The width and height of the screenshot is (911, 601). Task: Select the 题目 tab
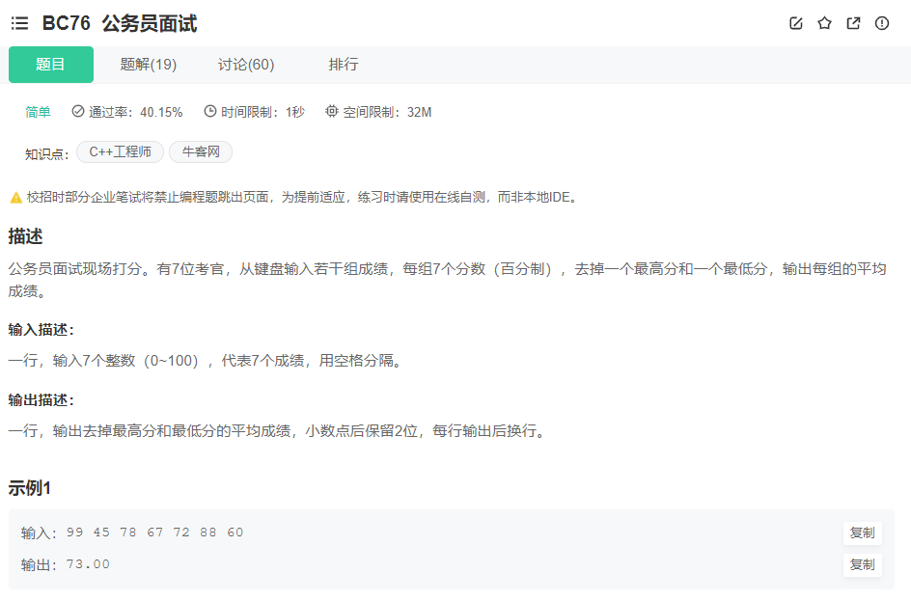51,65
